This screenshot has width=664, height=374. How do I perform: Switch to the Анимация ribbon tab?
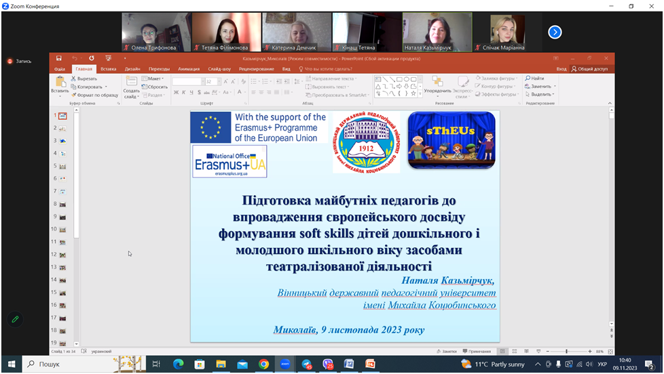[x=189, y=68]
